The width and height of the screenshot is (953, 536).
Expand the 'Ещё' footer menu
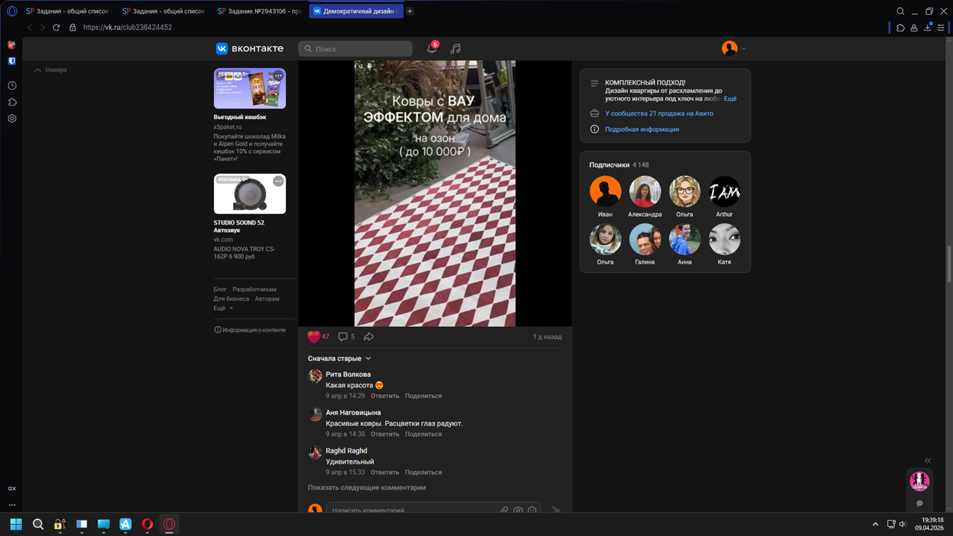[x=223, y=308]
